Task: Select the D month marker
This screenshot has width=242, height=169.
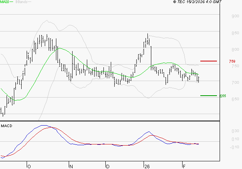Action: click(107, 166)
